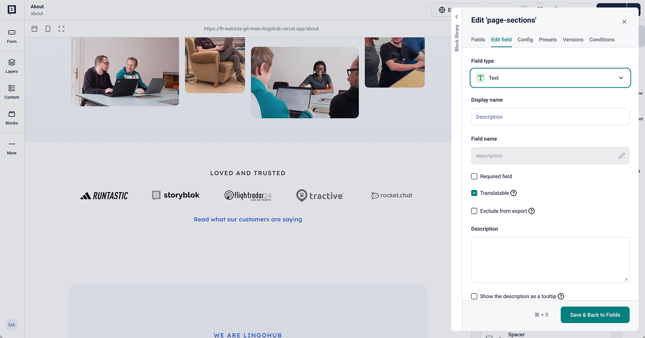Switch to the Config tab
Image resolution: width=645 pixels, height=338 pixels.
pyautogui.click(x=525, y=40)
